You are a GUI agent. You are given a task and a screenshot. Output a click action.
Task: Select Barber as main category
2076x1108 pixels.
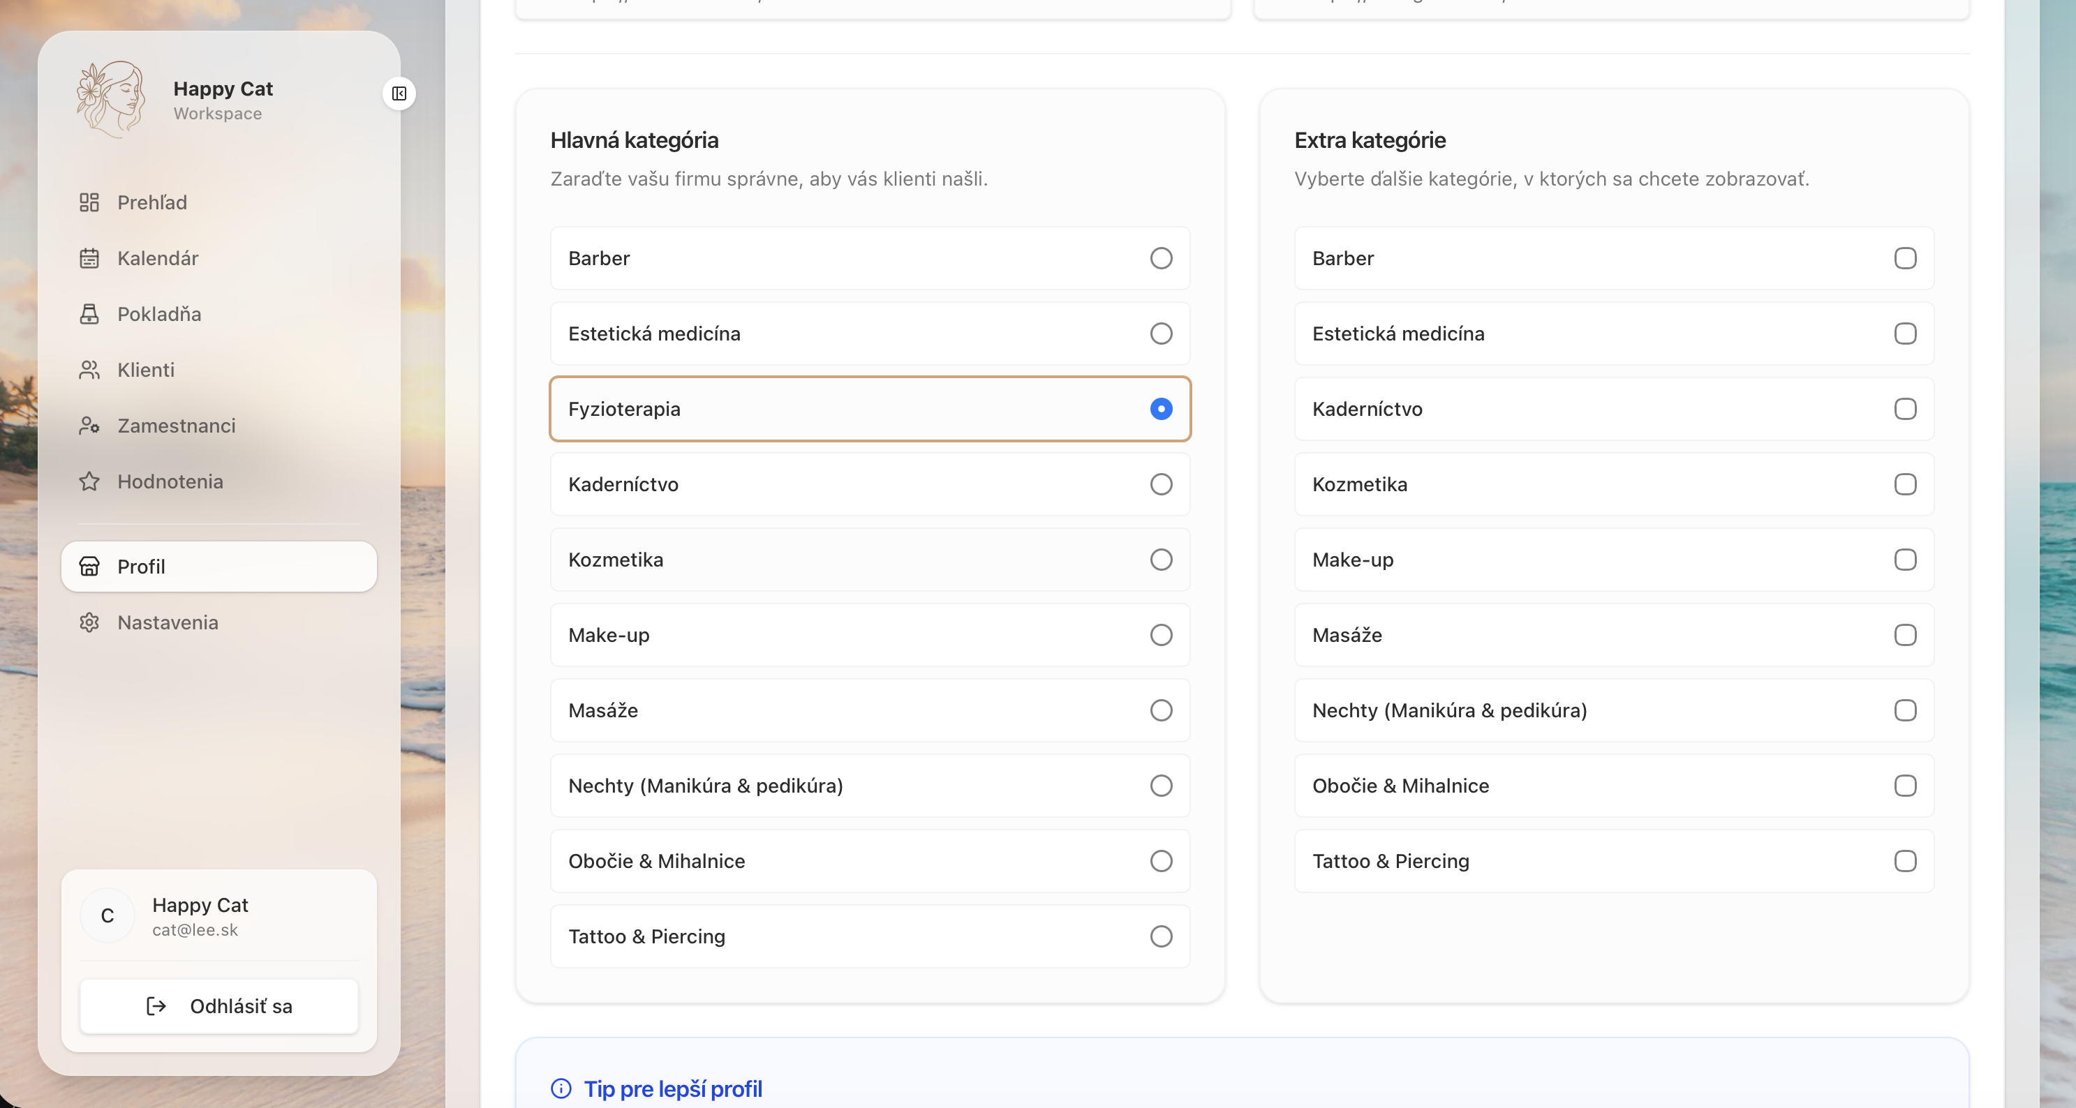coord(1160,258)
